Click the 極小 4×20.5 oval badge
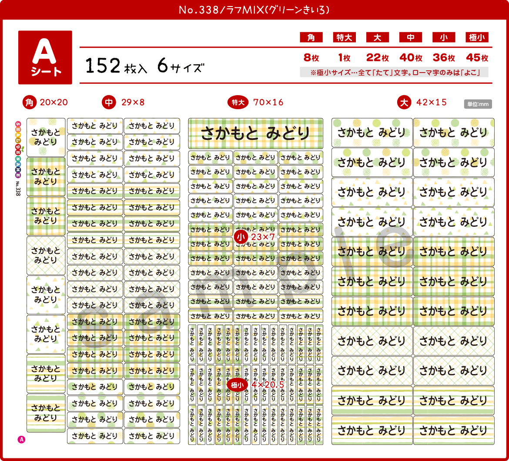The height and width of the screenshot is (461, 509). [237, 385]
